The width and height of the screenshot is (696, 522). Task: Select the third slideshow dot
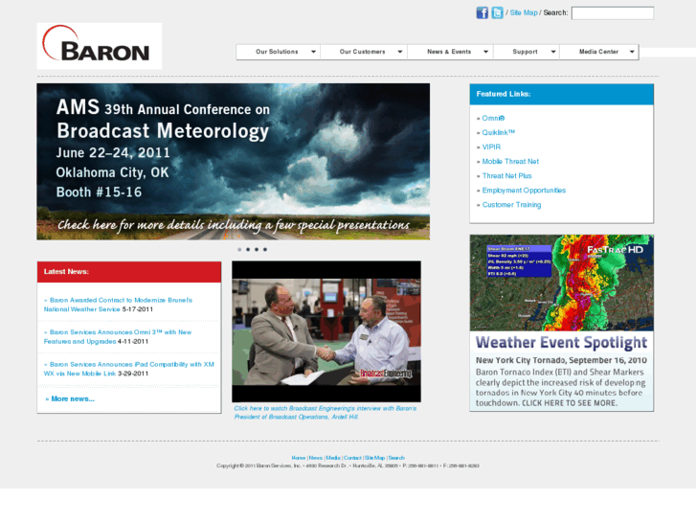(257, 250)
